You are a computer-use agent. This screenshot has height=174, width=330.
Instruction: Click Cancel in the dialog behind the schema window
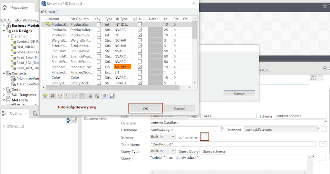pyautogui.click(x=239, y=93)
